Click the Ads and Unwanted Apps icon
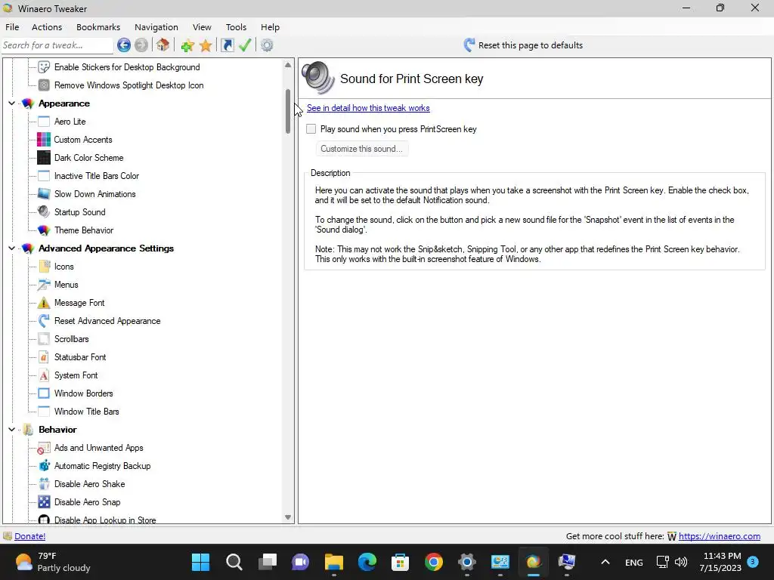This screenshot has width=774, height=580. (44, 448)
